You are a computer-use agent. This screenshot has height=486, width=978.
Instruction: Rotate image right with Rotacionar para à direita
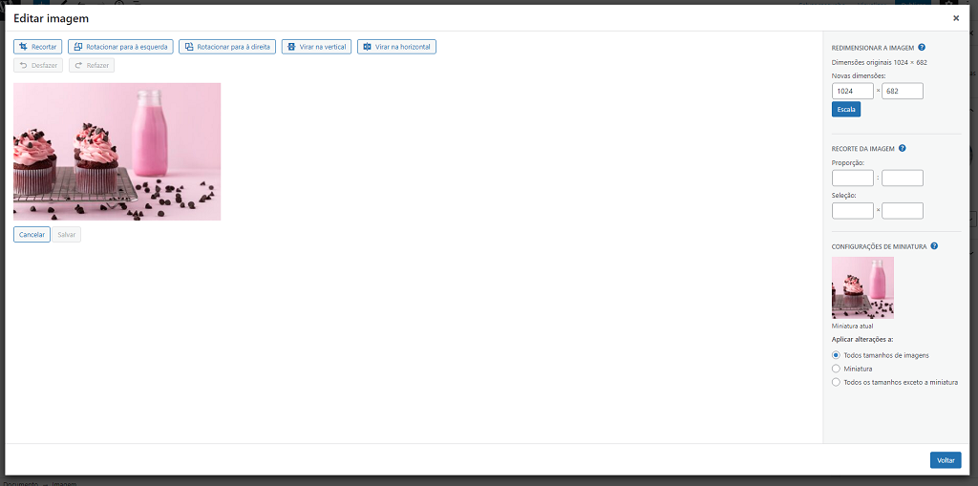pos(227,47)
